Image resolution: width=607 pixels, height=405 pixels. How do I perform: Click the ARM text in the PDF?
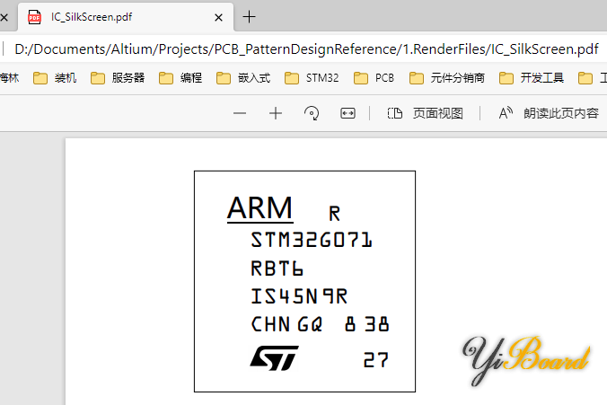point(260,208)
